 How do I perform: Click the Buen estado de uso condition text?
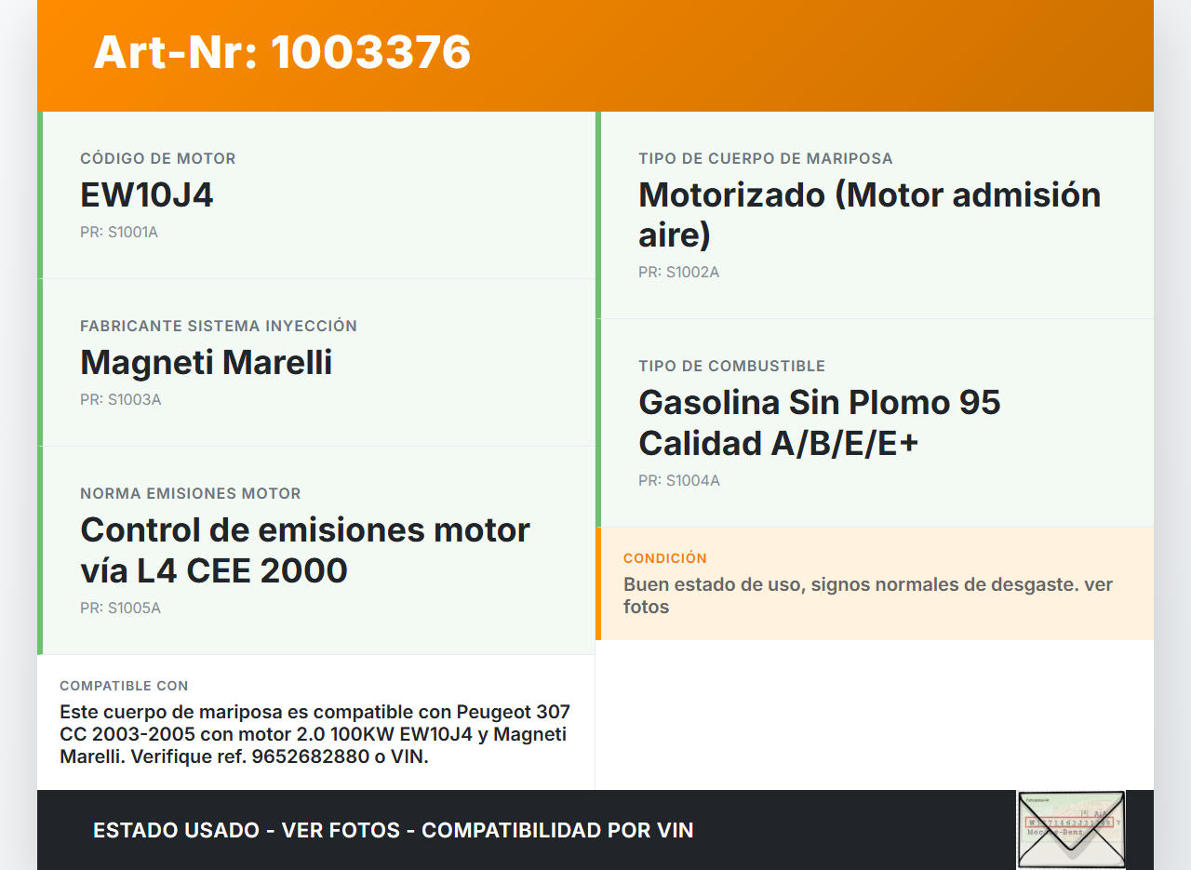pyautogui.click(x=868, y=596)
